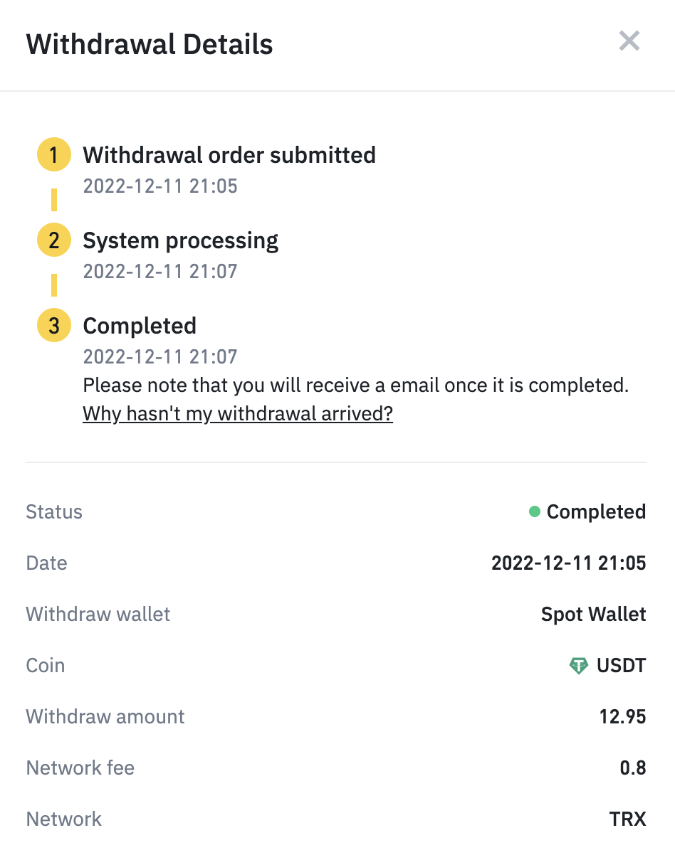Click the step 1 yellow circle icon
This screenshot has width=675, height=855.
(54, 155)
